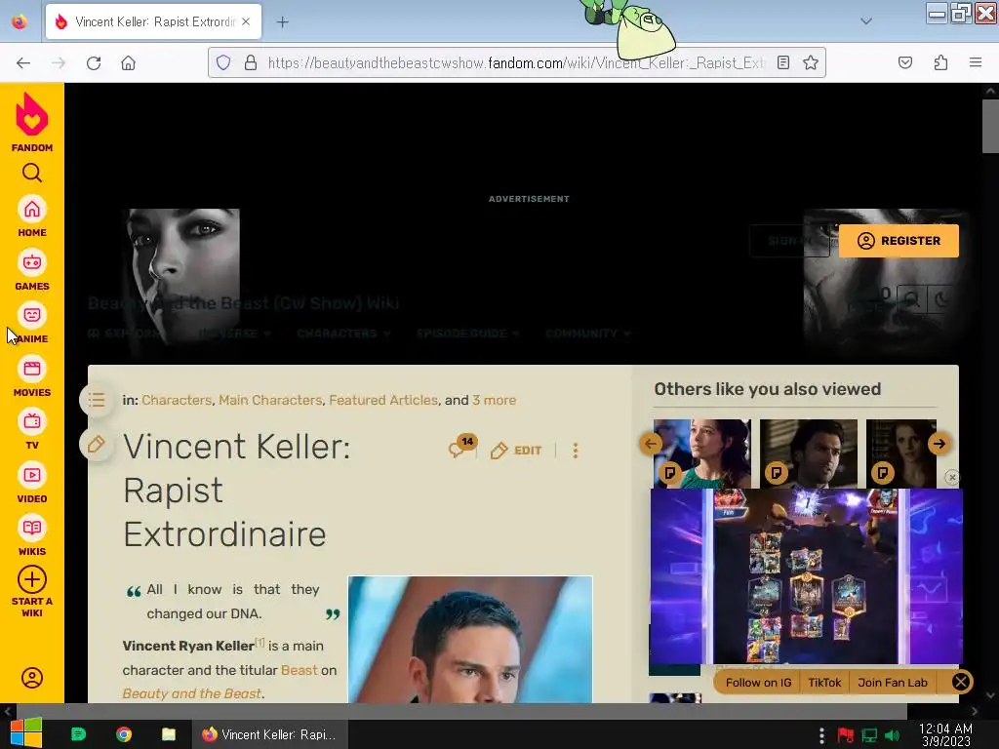Screen dimensions: 999x749
Task: Click the vertical page scrollbar thumb
Action: pos(990,126)
